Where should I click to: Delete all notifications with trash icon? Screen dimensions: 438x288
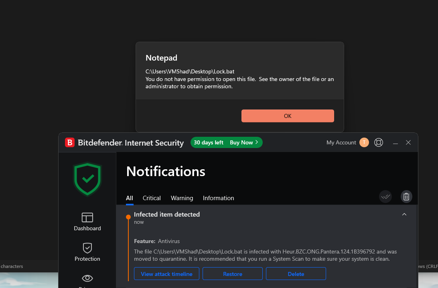coord(406,197)
